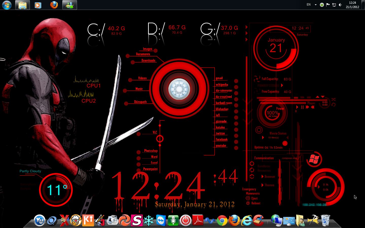
Task: Open the gmail link
Action: 219,78
